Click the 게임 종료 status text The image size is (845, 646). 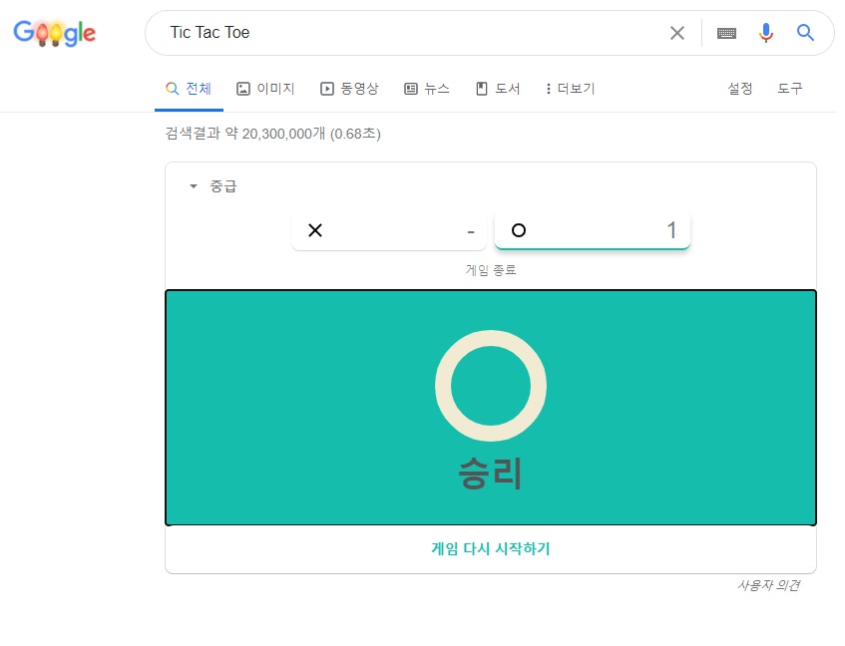(x=491, y=270)
